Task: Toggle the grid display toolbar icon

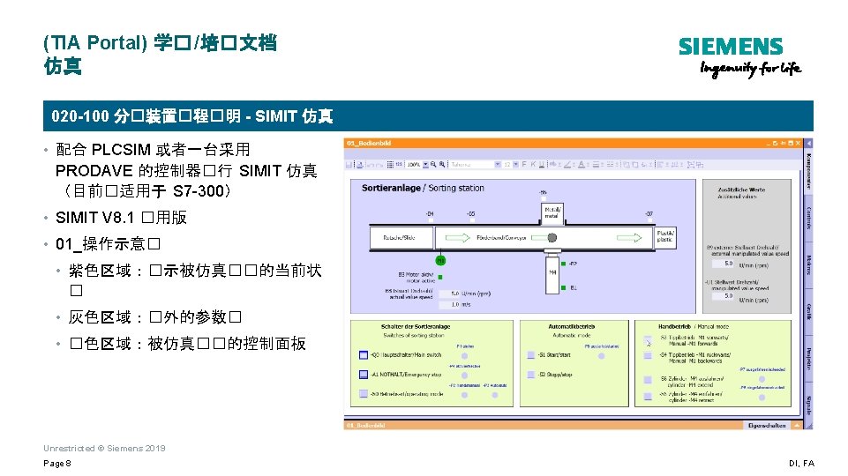Action: pos(390,164)
